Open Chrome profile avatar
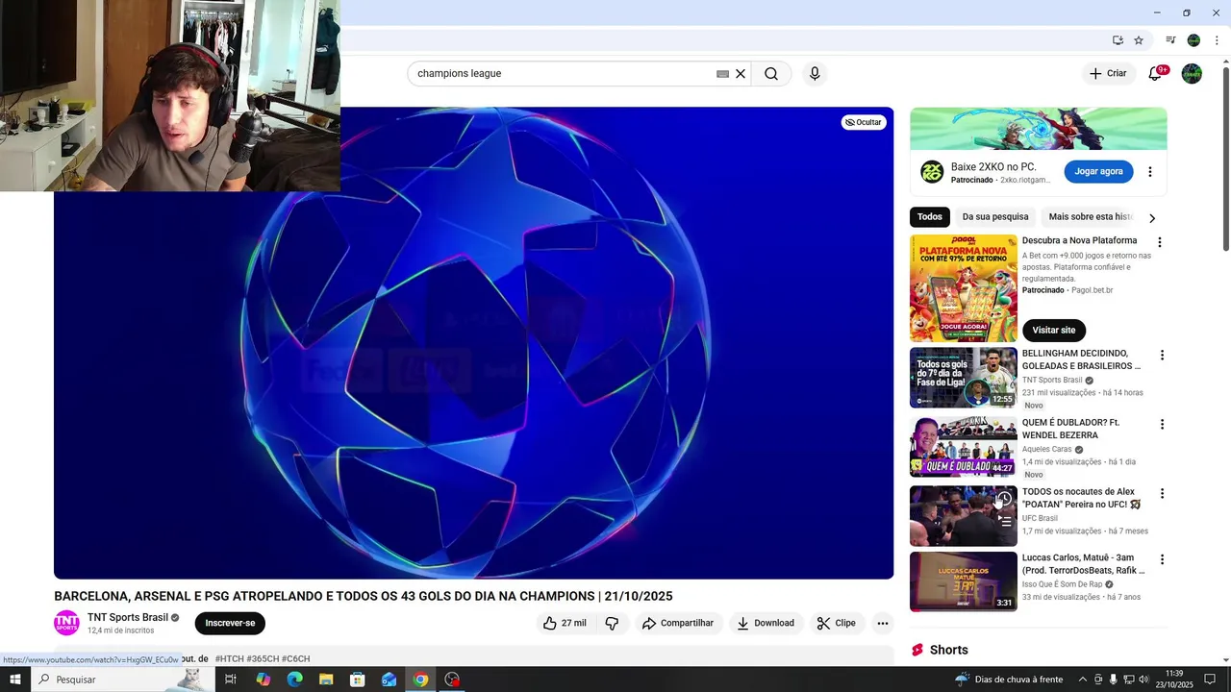Viewport: 1231px width, 692px height. coord(1193,40)
